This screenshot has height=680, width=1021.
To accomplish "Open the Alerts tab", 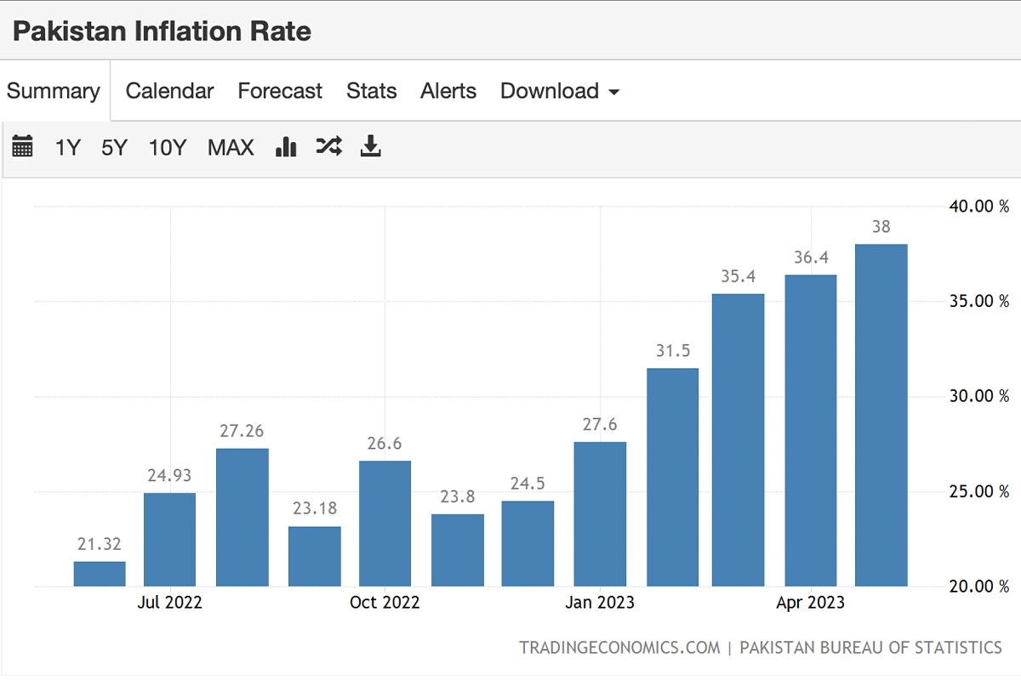I will pyautogui.click(x=448, y=91).
